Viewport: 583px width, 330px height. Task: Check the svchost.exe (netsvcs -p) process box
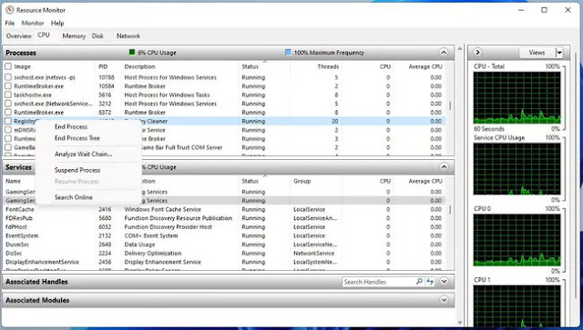pyautogui.click(x=8, y=77)
